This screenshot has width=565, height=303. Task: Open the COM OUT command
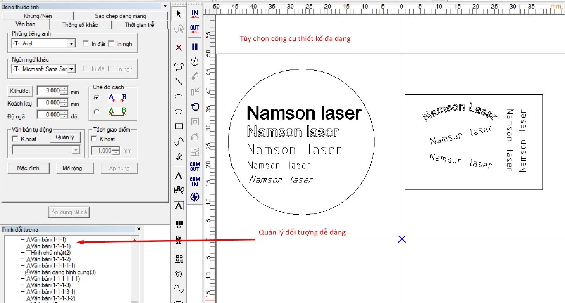195,167
